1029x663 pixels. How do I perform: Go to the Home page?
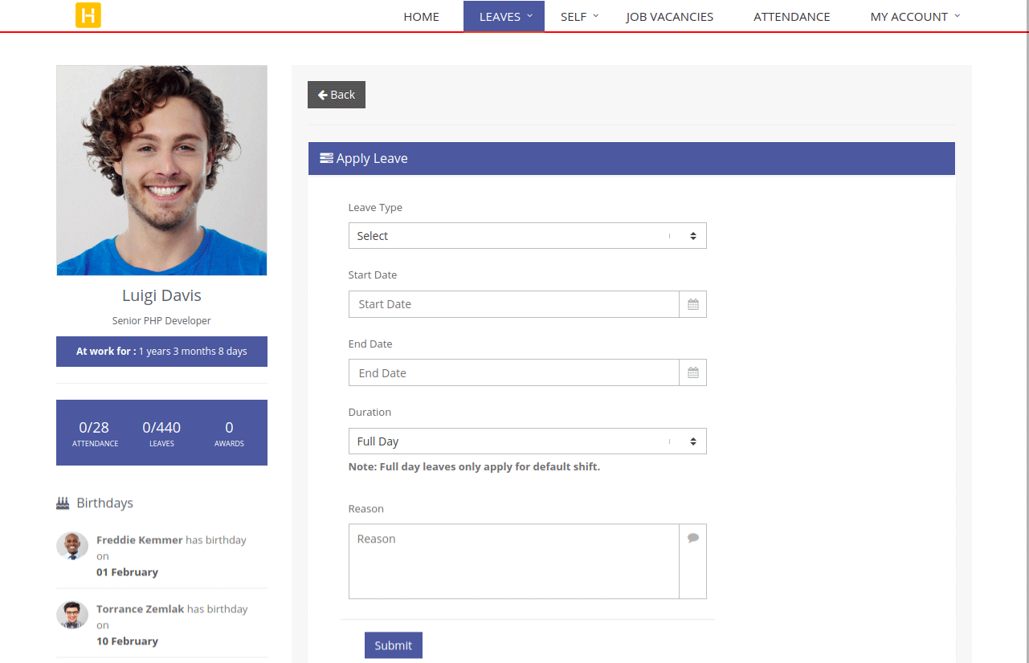(421, 17)
